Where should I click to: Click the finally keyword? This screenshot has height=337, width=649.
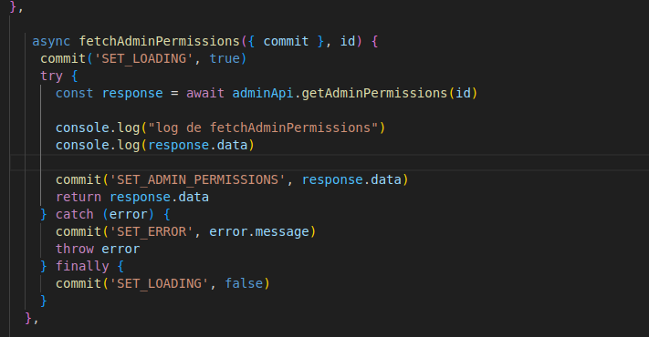click(82, 267)
